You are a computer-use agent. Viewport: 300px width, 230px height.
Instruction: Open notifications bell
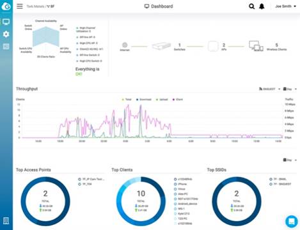(x=262, y=6)
